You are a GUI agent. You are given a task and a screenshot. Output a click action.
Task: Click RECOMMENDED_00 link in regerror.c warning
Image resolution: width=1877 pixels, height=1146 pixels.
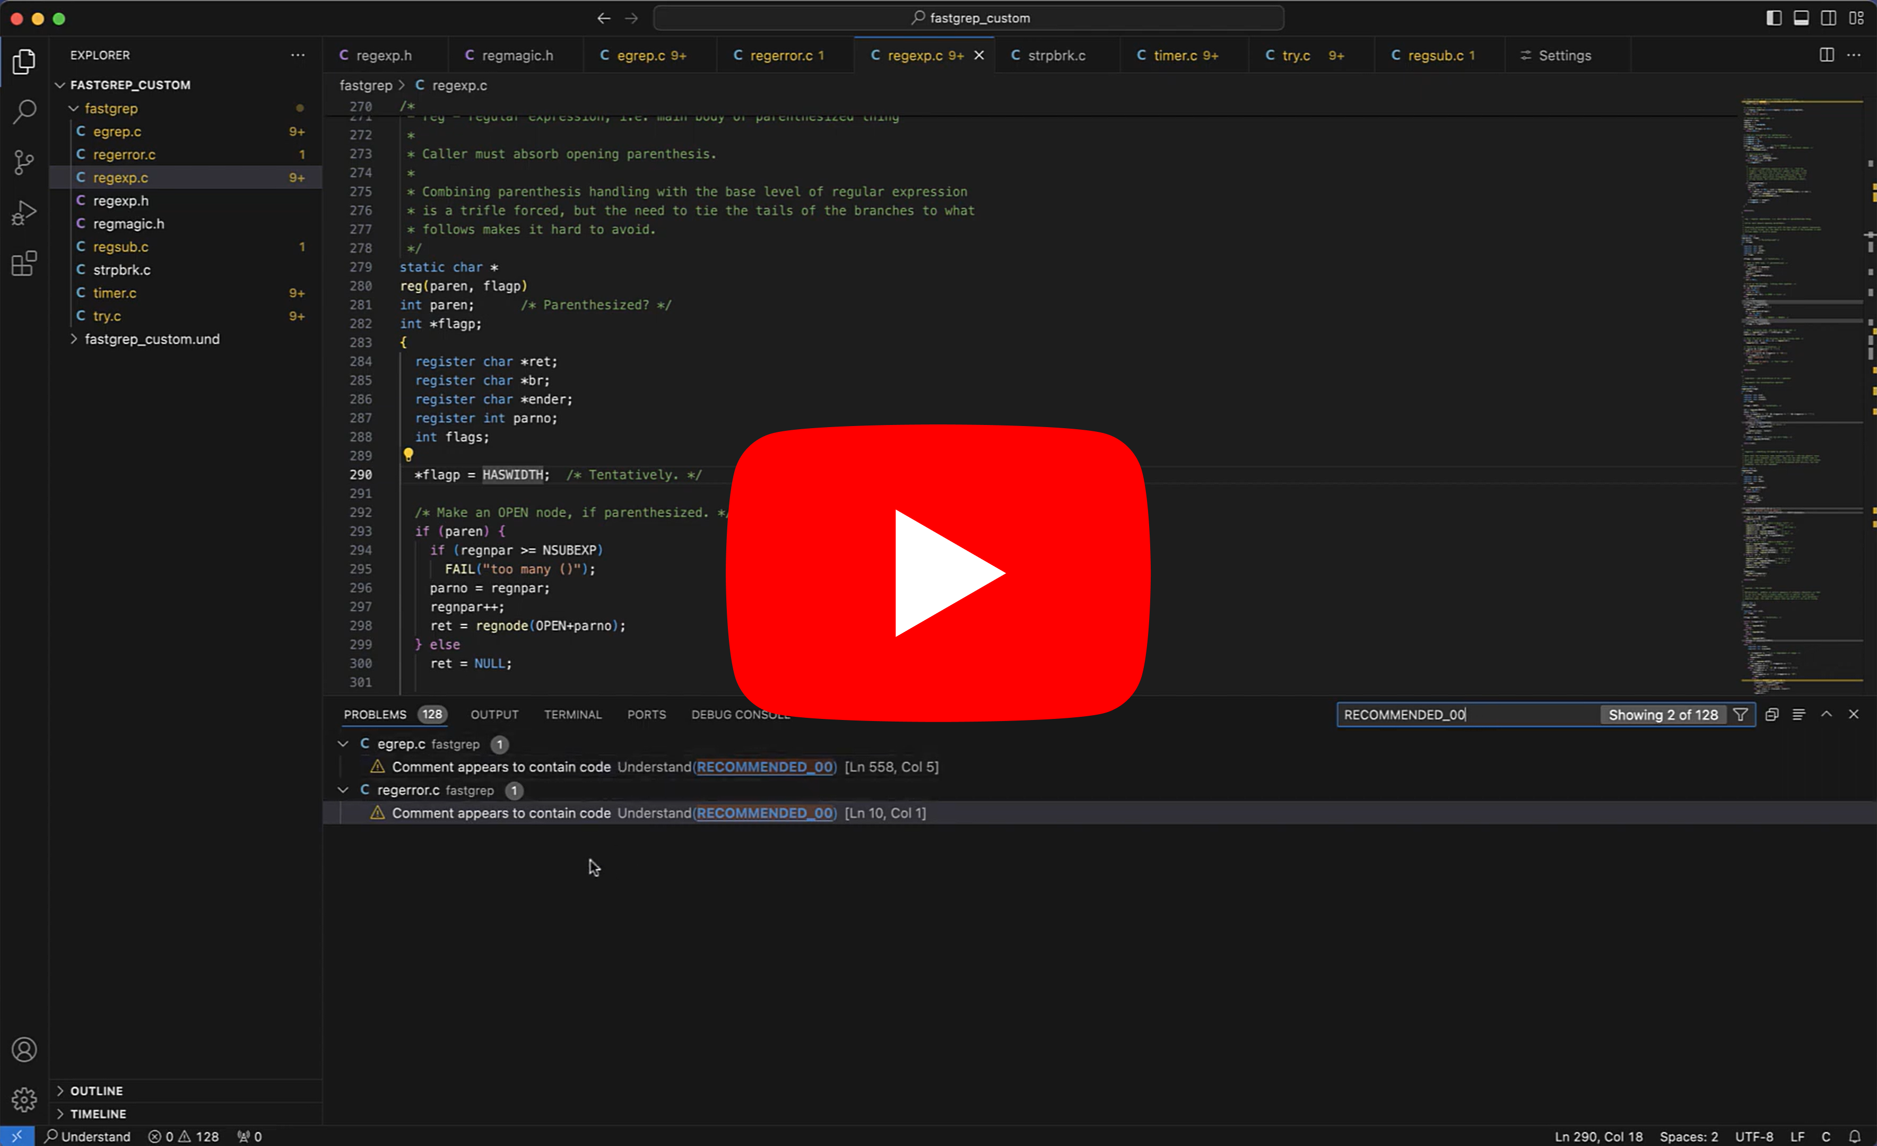(x=765, y=813)
